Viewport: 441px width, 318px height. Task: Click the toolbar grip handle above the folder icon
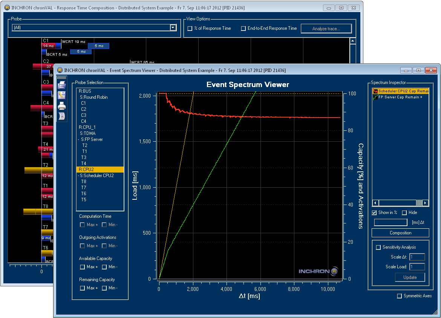pos(61,78)
